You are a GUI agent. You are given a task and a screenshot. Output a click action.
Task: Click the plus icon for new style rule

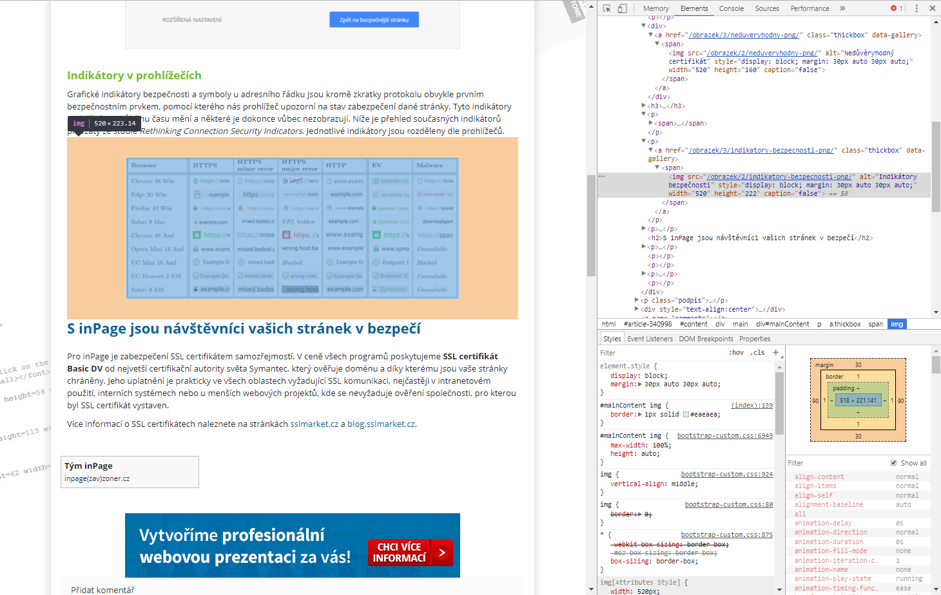tap(775, 352)
